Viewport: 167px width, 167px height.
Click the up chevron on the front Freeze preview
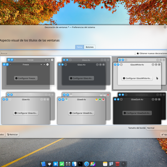pos(44,65)
